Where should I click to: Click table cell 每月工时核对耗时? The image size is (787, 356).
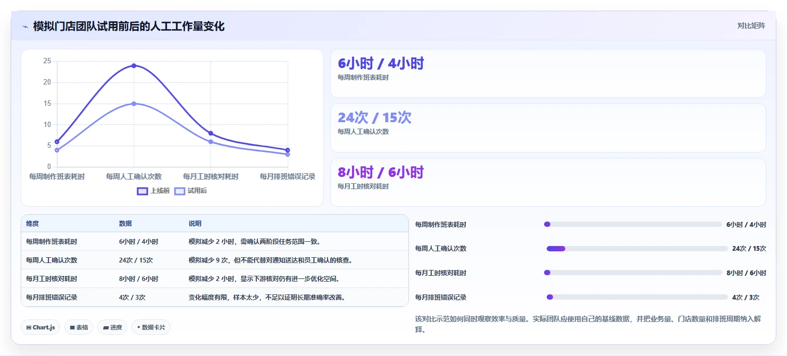(52, 279)
